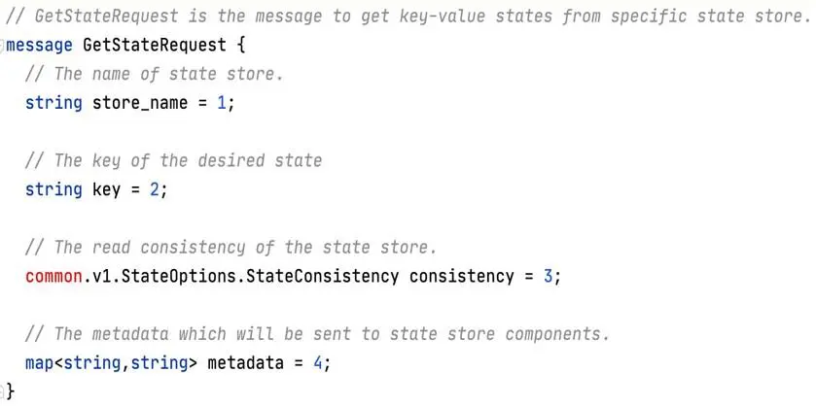The image size is (816, 406).
Task: Click the comment 'The read consistency of the state store'
Action: pos(231,248)
